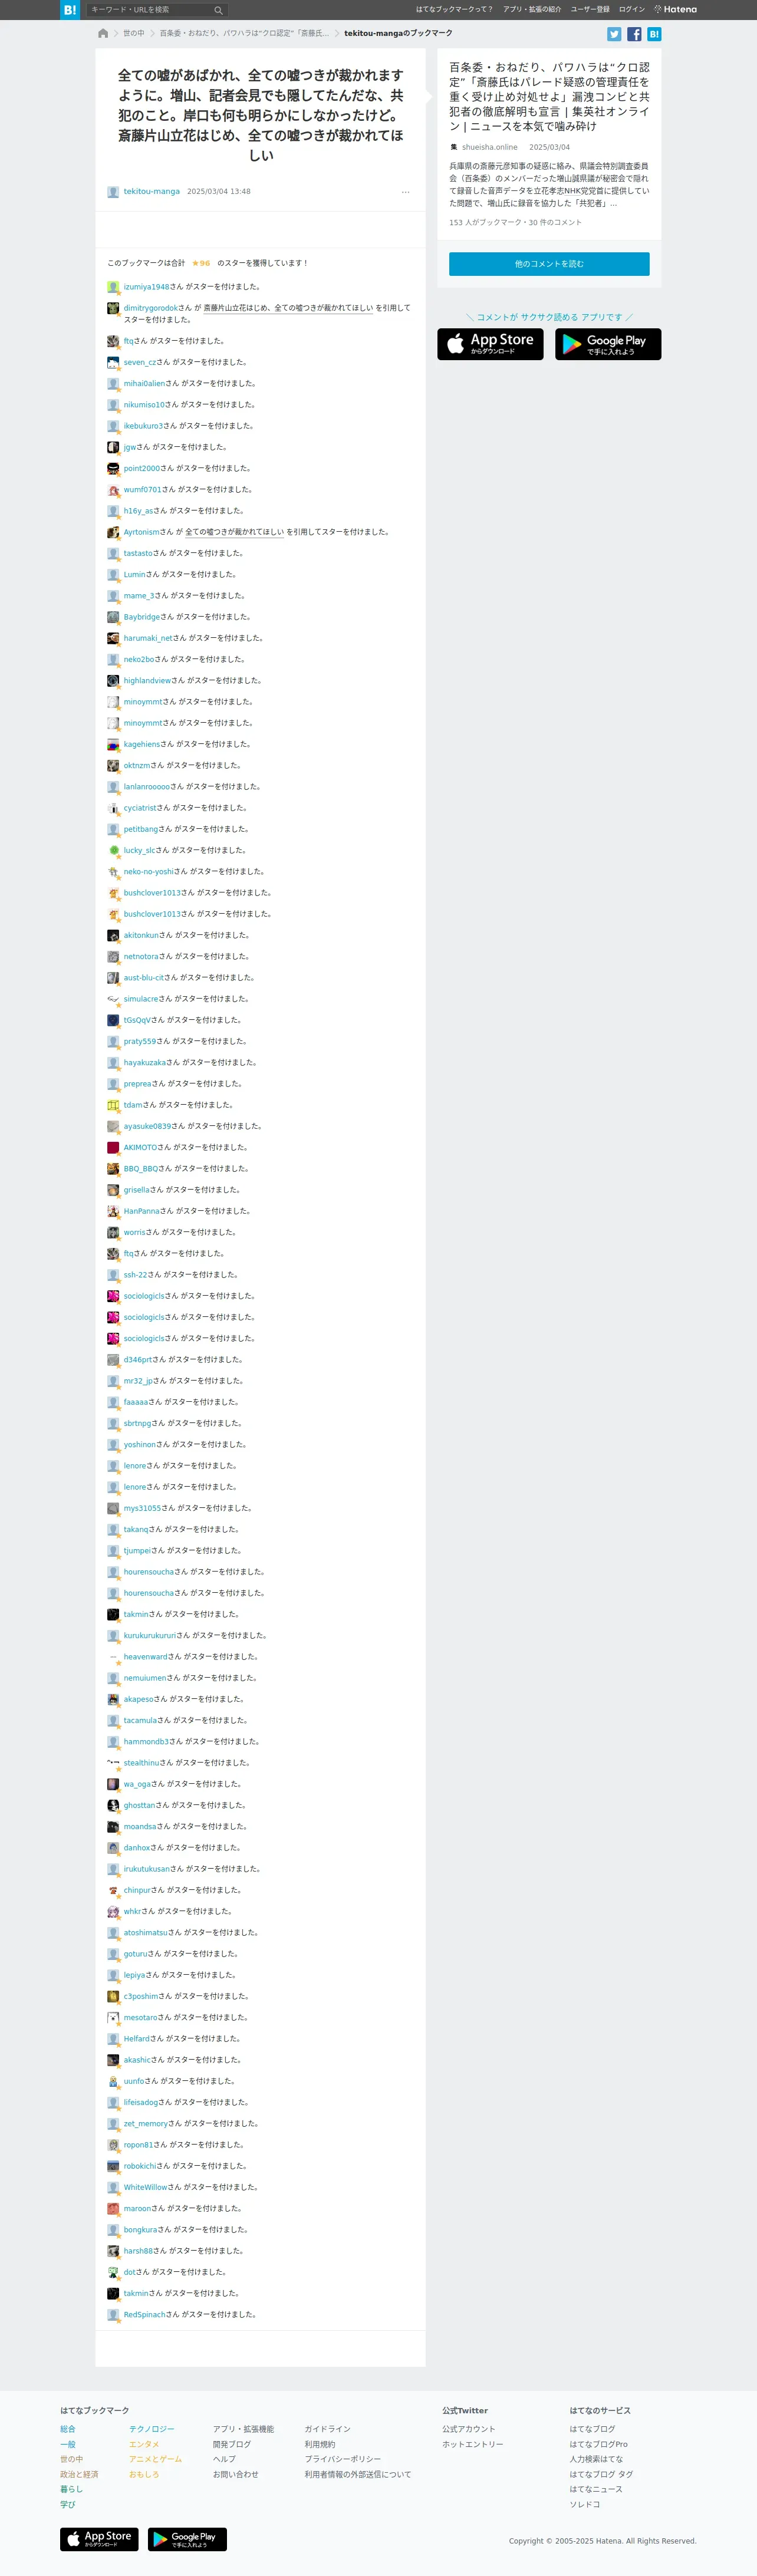Open the home icon in breadcrumb
This screenshot has width=757, height=2576.
point(103,33)
